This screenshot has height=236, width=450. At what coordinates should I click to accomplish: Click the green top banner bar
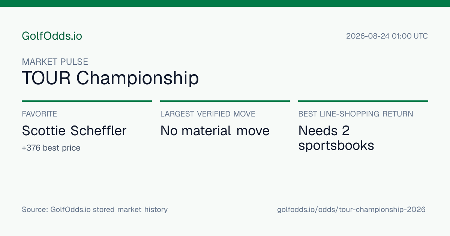225,3
